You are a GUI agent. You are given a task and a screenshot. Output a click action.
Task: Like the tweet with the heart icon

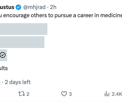pyautogui.click(x=64, y=94)
